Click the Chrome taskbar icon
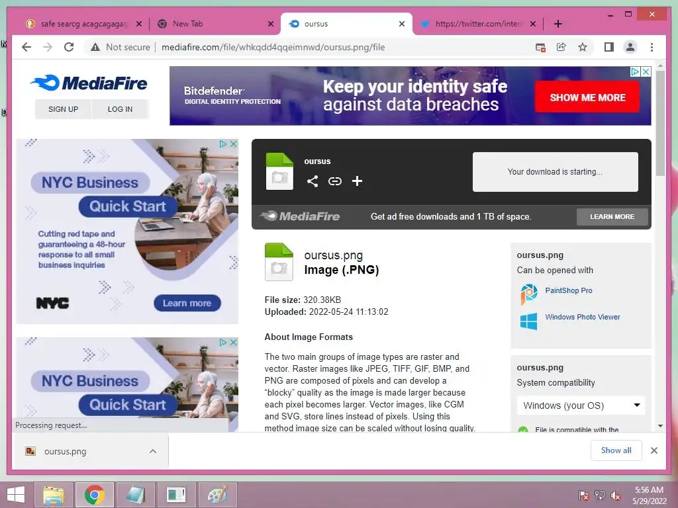 pos(95,495)
